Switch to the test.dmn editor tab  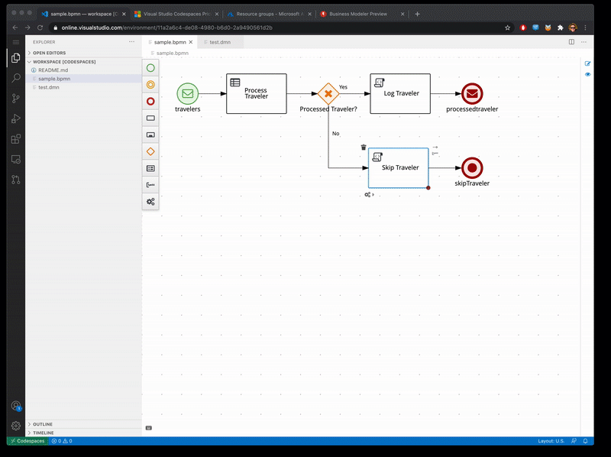click(220, 42)
